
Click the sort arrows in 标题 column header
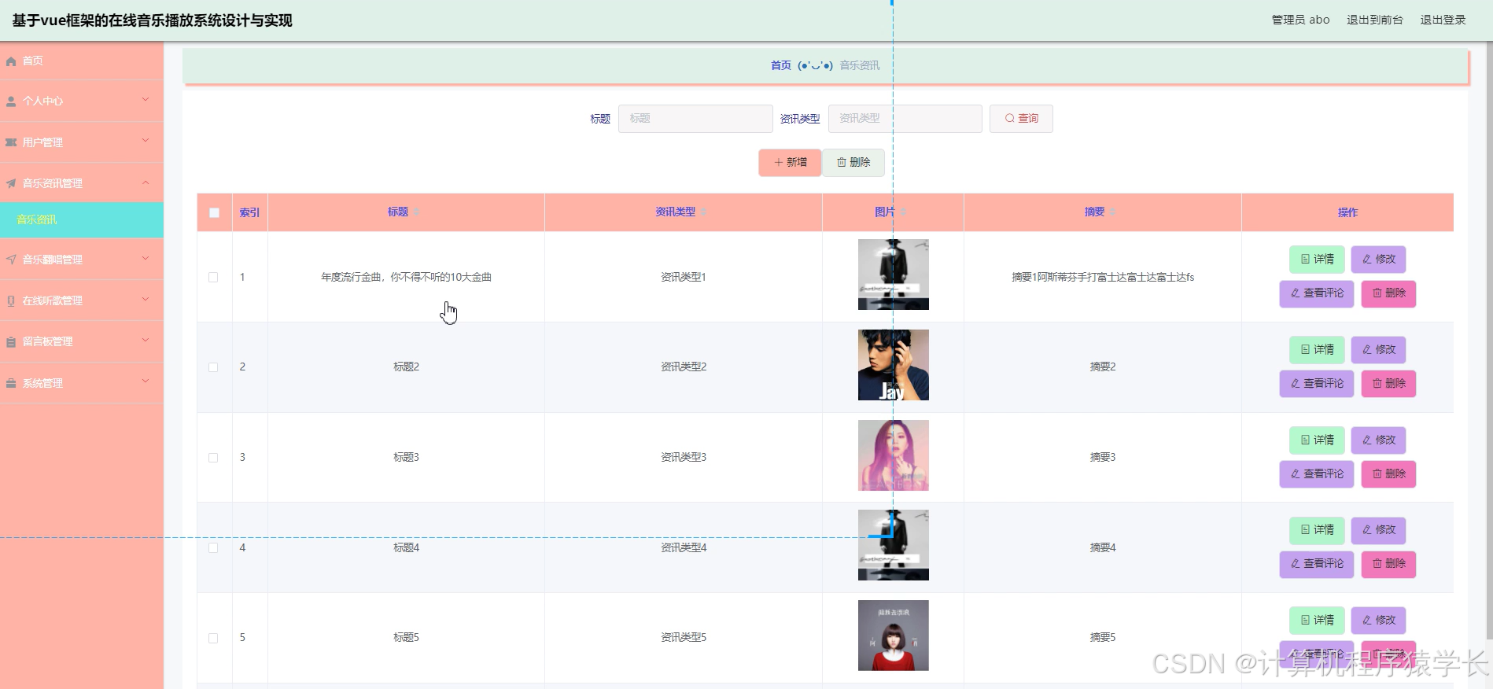[417, 212]
